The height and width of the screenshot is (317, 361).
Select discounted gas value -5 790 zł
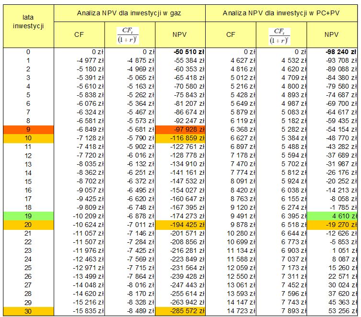(140, 138)
